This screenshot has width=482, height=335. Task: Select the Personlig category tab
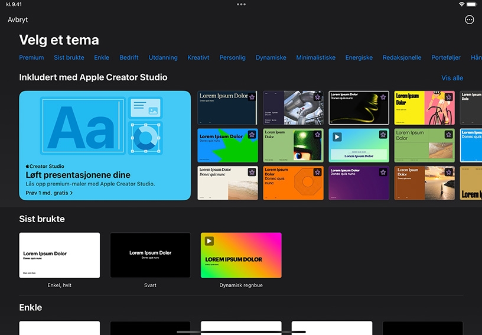(x=232, y=57)
